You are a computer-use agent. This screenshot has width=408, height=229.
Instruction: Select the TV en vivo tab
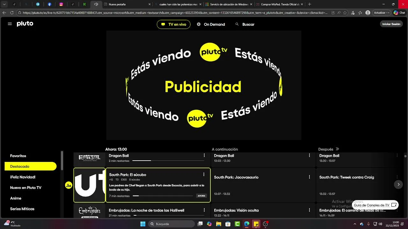174,24
